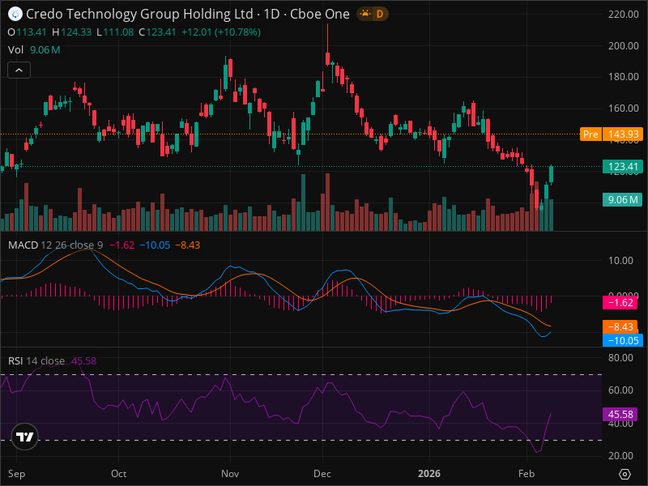The width and height of the screenshot is (648, 486).
Task: Click the Oct time axis label
Action: pyautogui.click(x=118, y=474)
